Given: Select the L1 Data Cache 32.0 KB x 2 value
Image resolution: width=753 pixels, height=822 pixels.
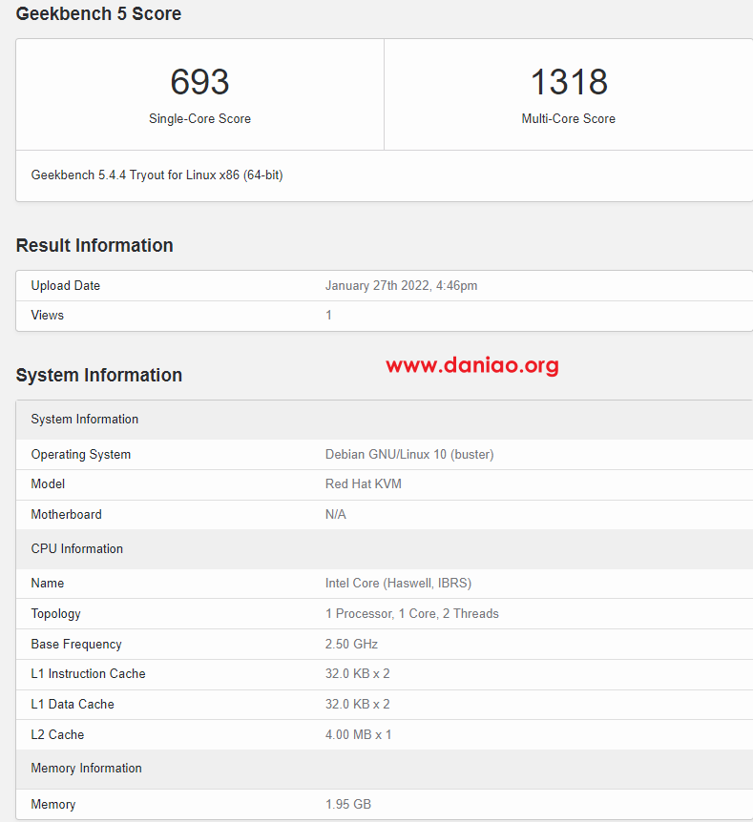Looking at the screenshot, I should [357, 704].
